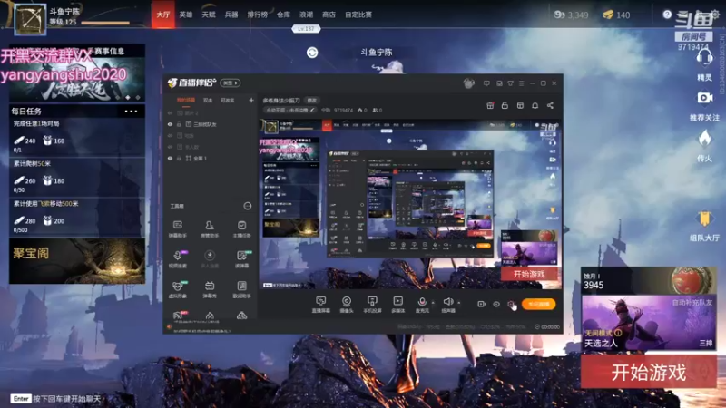Select the 三排找队友 source row
Screen dimensions: 726x408
211,124
